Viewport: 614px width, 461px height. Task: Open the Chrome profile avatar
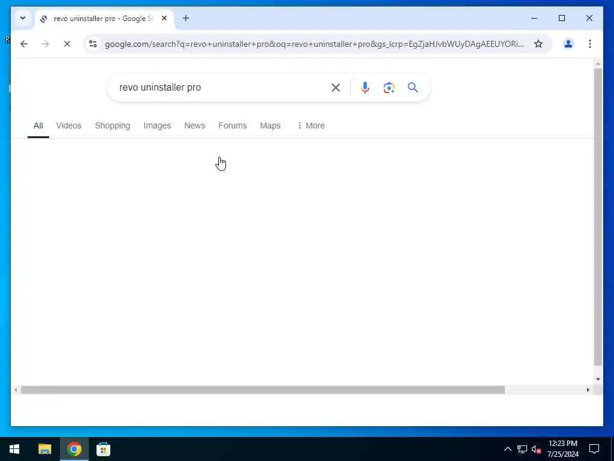568,44
